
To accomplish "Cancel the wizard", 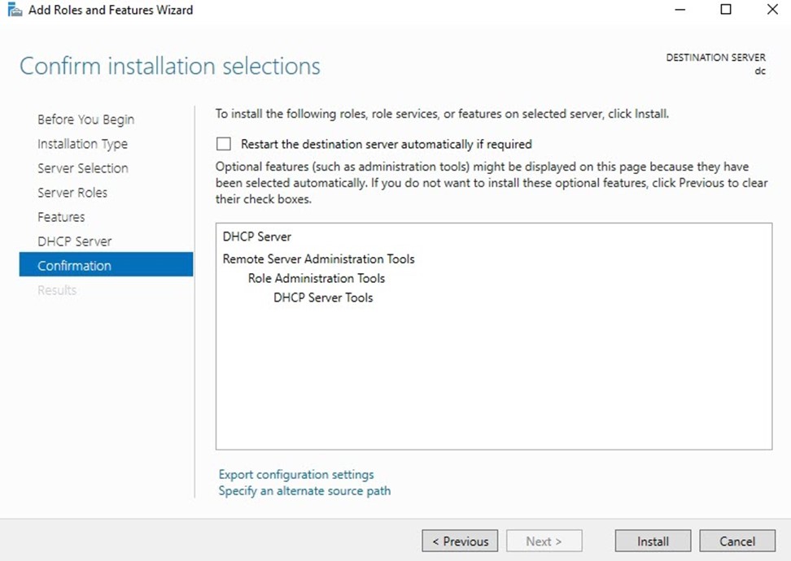I will [x=737, y=541].
